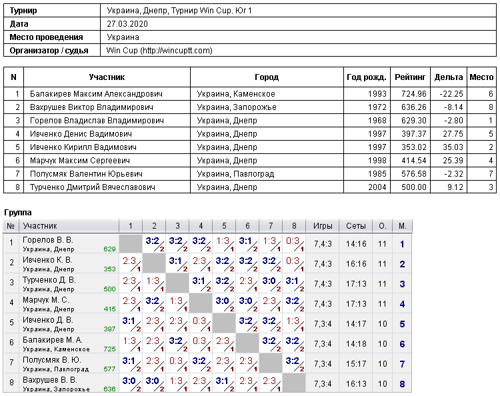Screen dimensions: 500x396
Task: Click group row name 'Горелов В. В.'
Action: tap(48, 240)
